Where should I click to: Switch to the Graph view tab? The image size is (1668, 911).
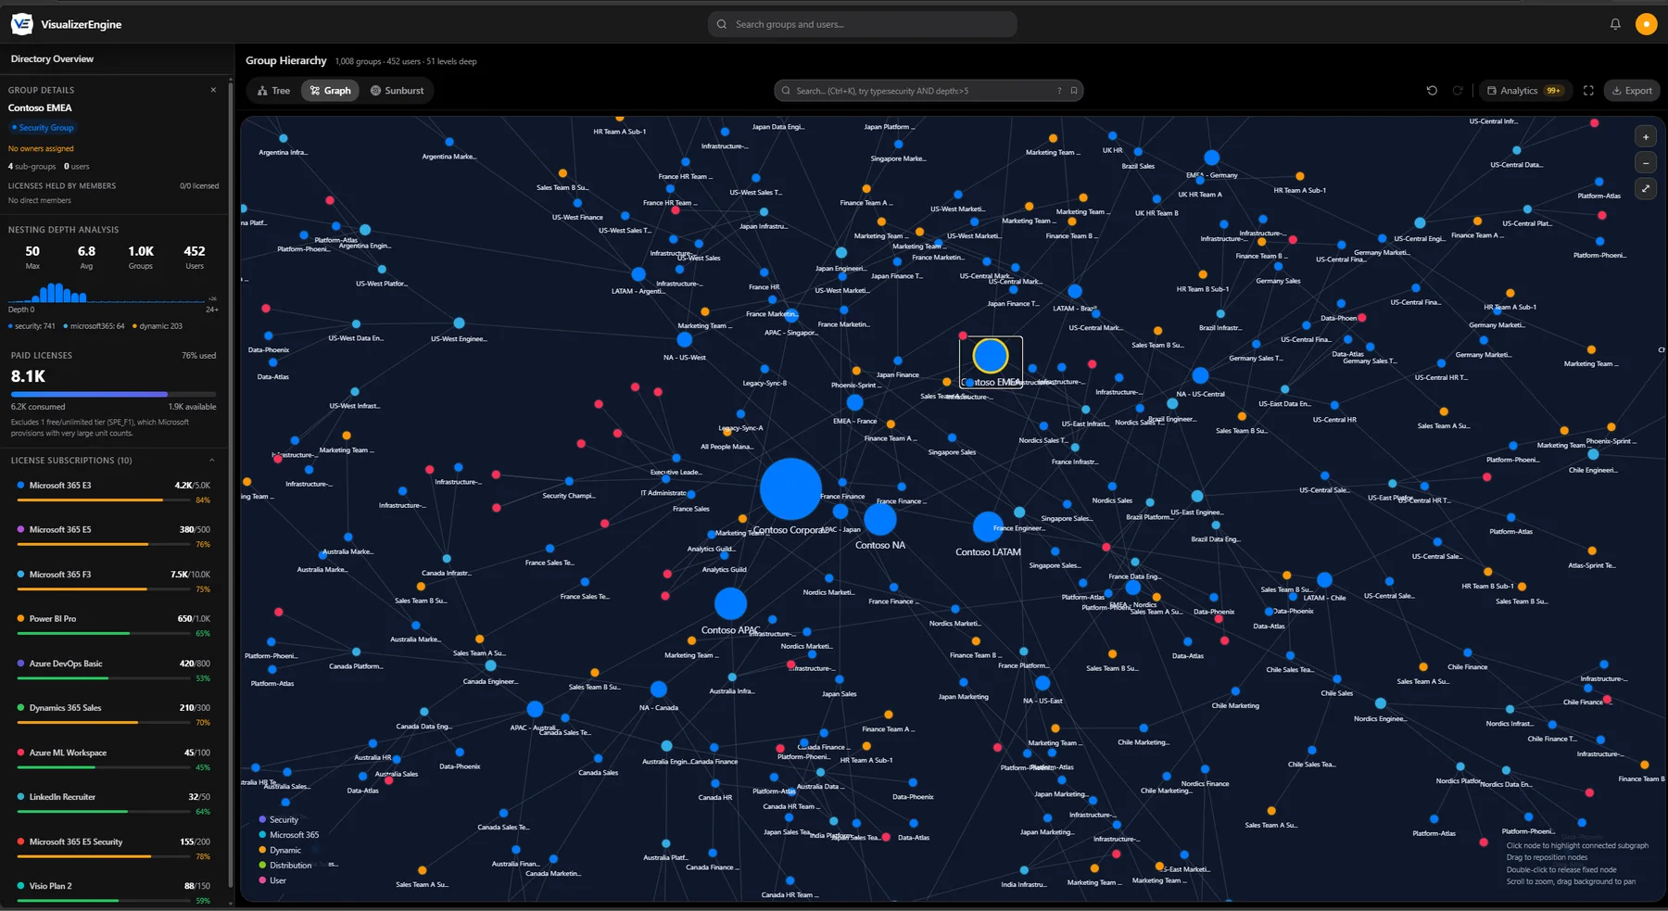[331, 91]
